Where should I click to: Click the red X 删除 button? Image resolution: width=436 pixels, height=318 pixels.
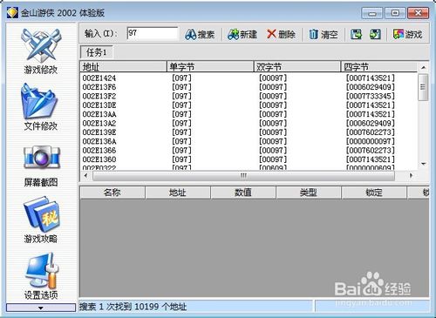pyautogui.click(x=281, y=34)
